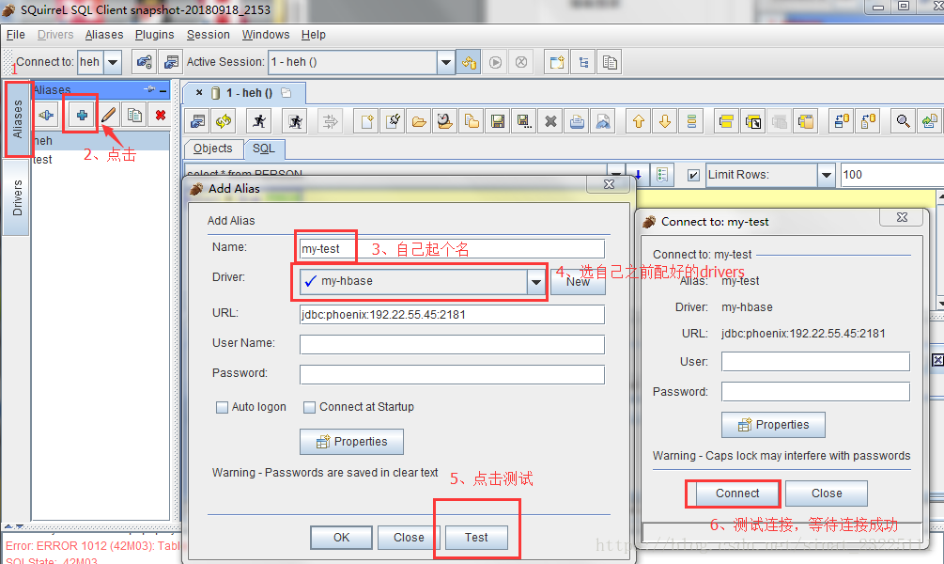
Task: Click the save-as floppy disk with dots icon
Action: tap(524, 121)
